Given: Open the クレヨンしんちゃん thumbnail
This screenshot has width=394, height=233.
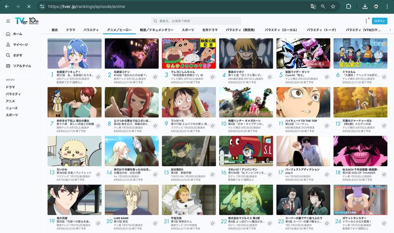Looking at the screenshot, I should [189, 54].
